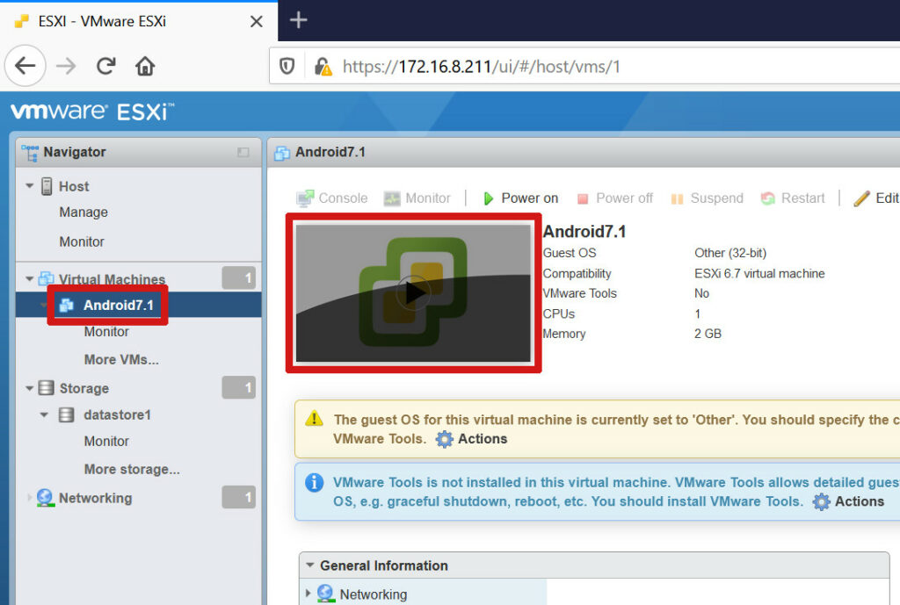The height and width of the screenshot is (605, 900).
Task: Click the Android7.1 panel header VM icon
Action: click(282, 153)
